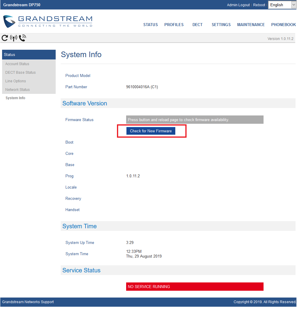
Task: Click Grandstream Networks Support footer link
Action: click(x=28, y=302)
